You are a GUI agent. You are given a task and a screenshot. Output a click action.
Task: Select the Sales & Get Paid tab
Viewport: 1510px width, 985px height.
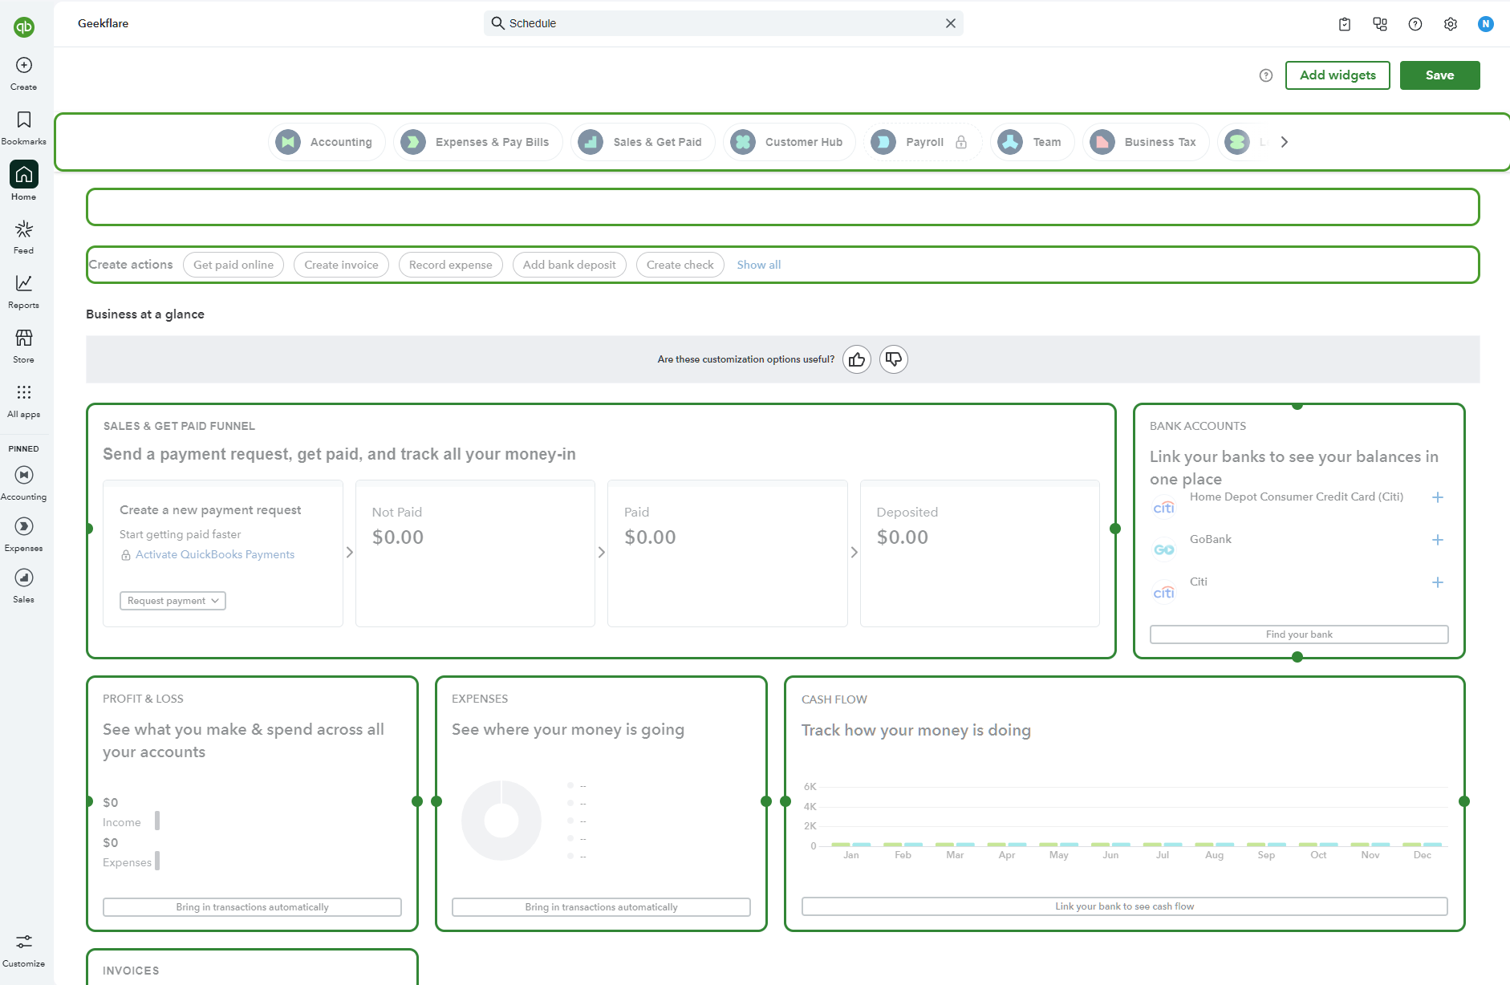point(643,142)
